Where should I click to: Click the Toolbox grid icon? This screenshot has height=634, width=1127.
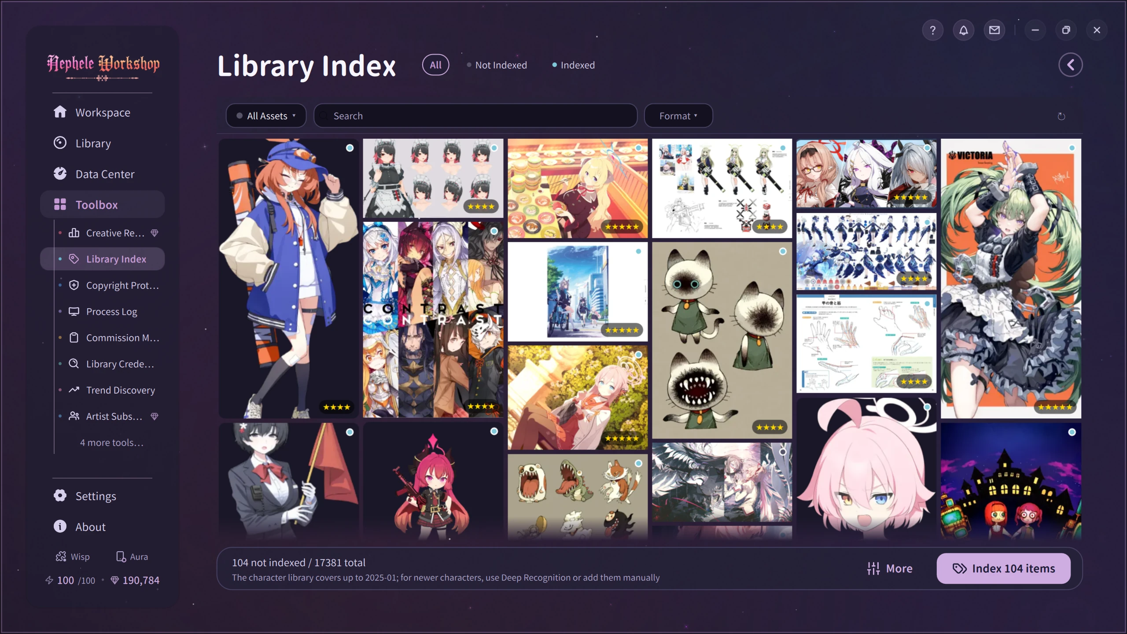coord(60,204)
